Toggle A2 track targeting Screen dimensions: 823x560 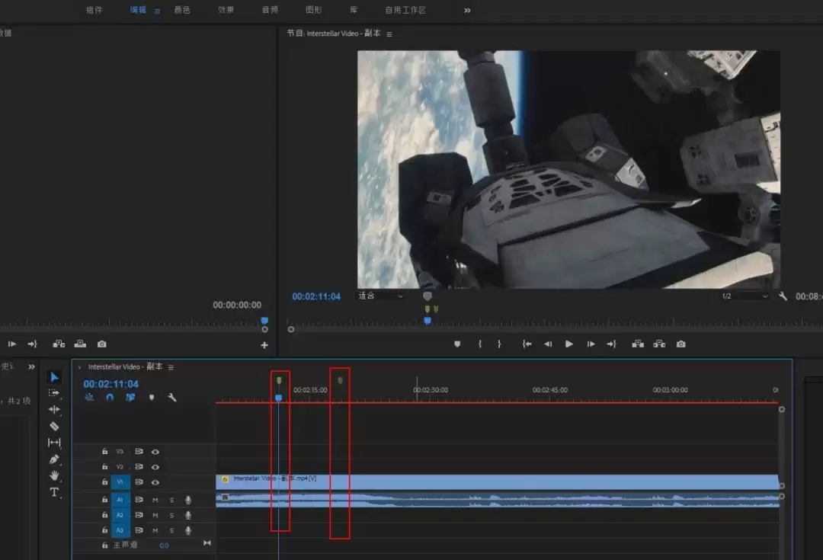pos(120,515)
